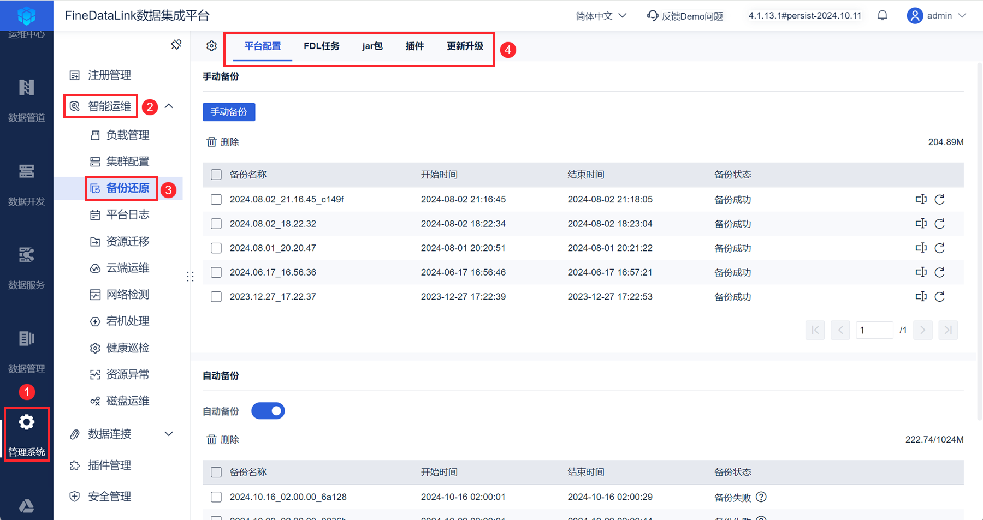Open 宕机处理 in sidebar
The height and width of the screenshot is (520, 983).
(x=120, y=321)
